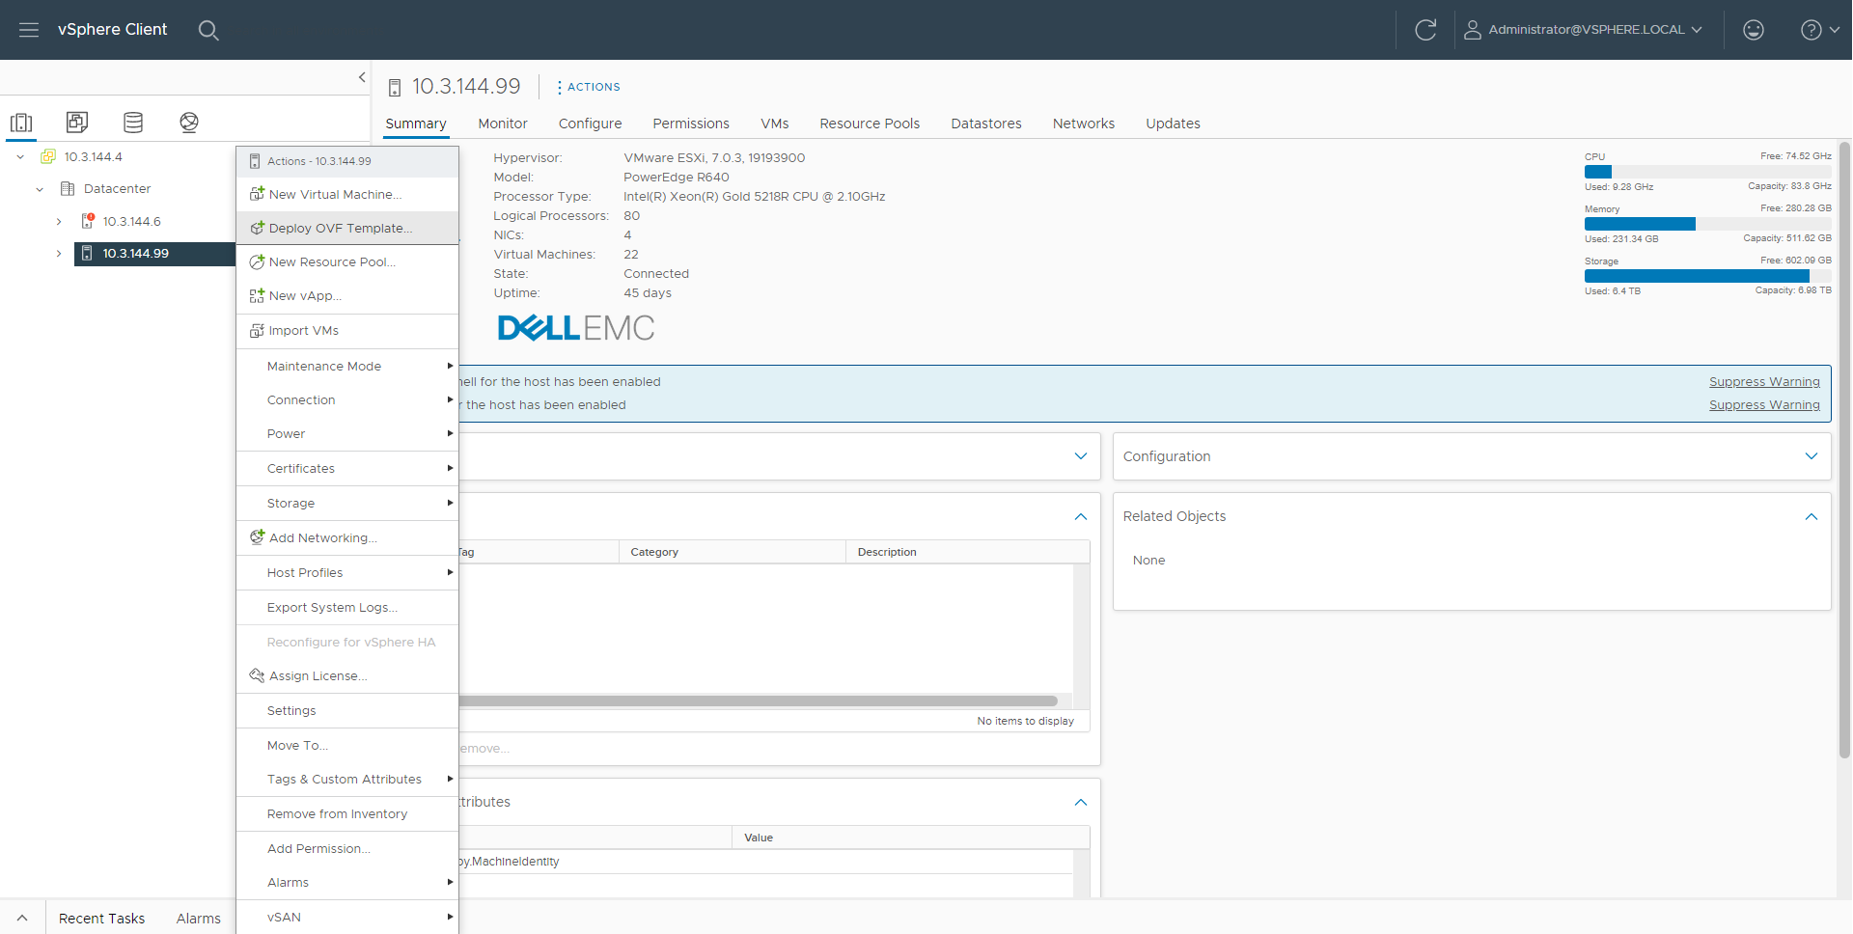Open the ACTIONS button for 10.3.144.99
This screenshot has height=934, width=1853.
point(588,87)
